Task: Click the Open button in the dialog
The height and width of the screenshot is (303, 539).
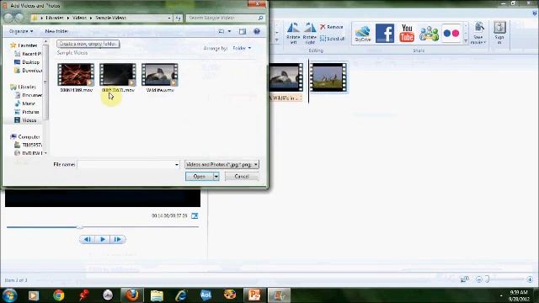Action: [x=199, y=176]
